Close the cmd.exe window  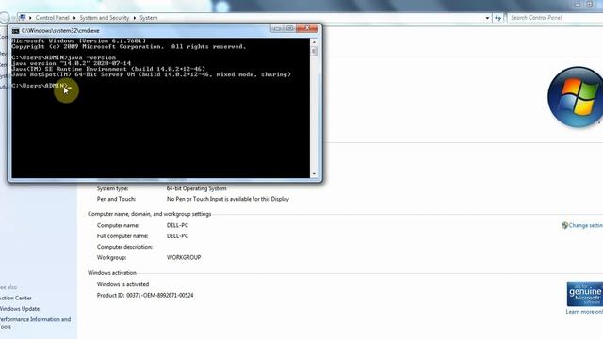tap(307, 28)
